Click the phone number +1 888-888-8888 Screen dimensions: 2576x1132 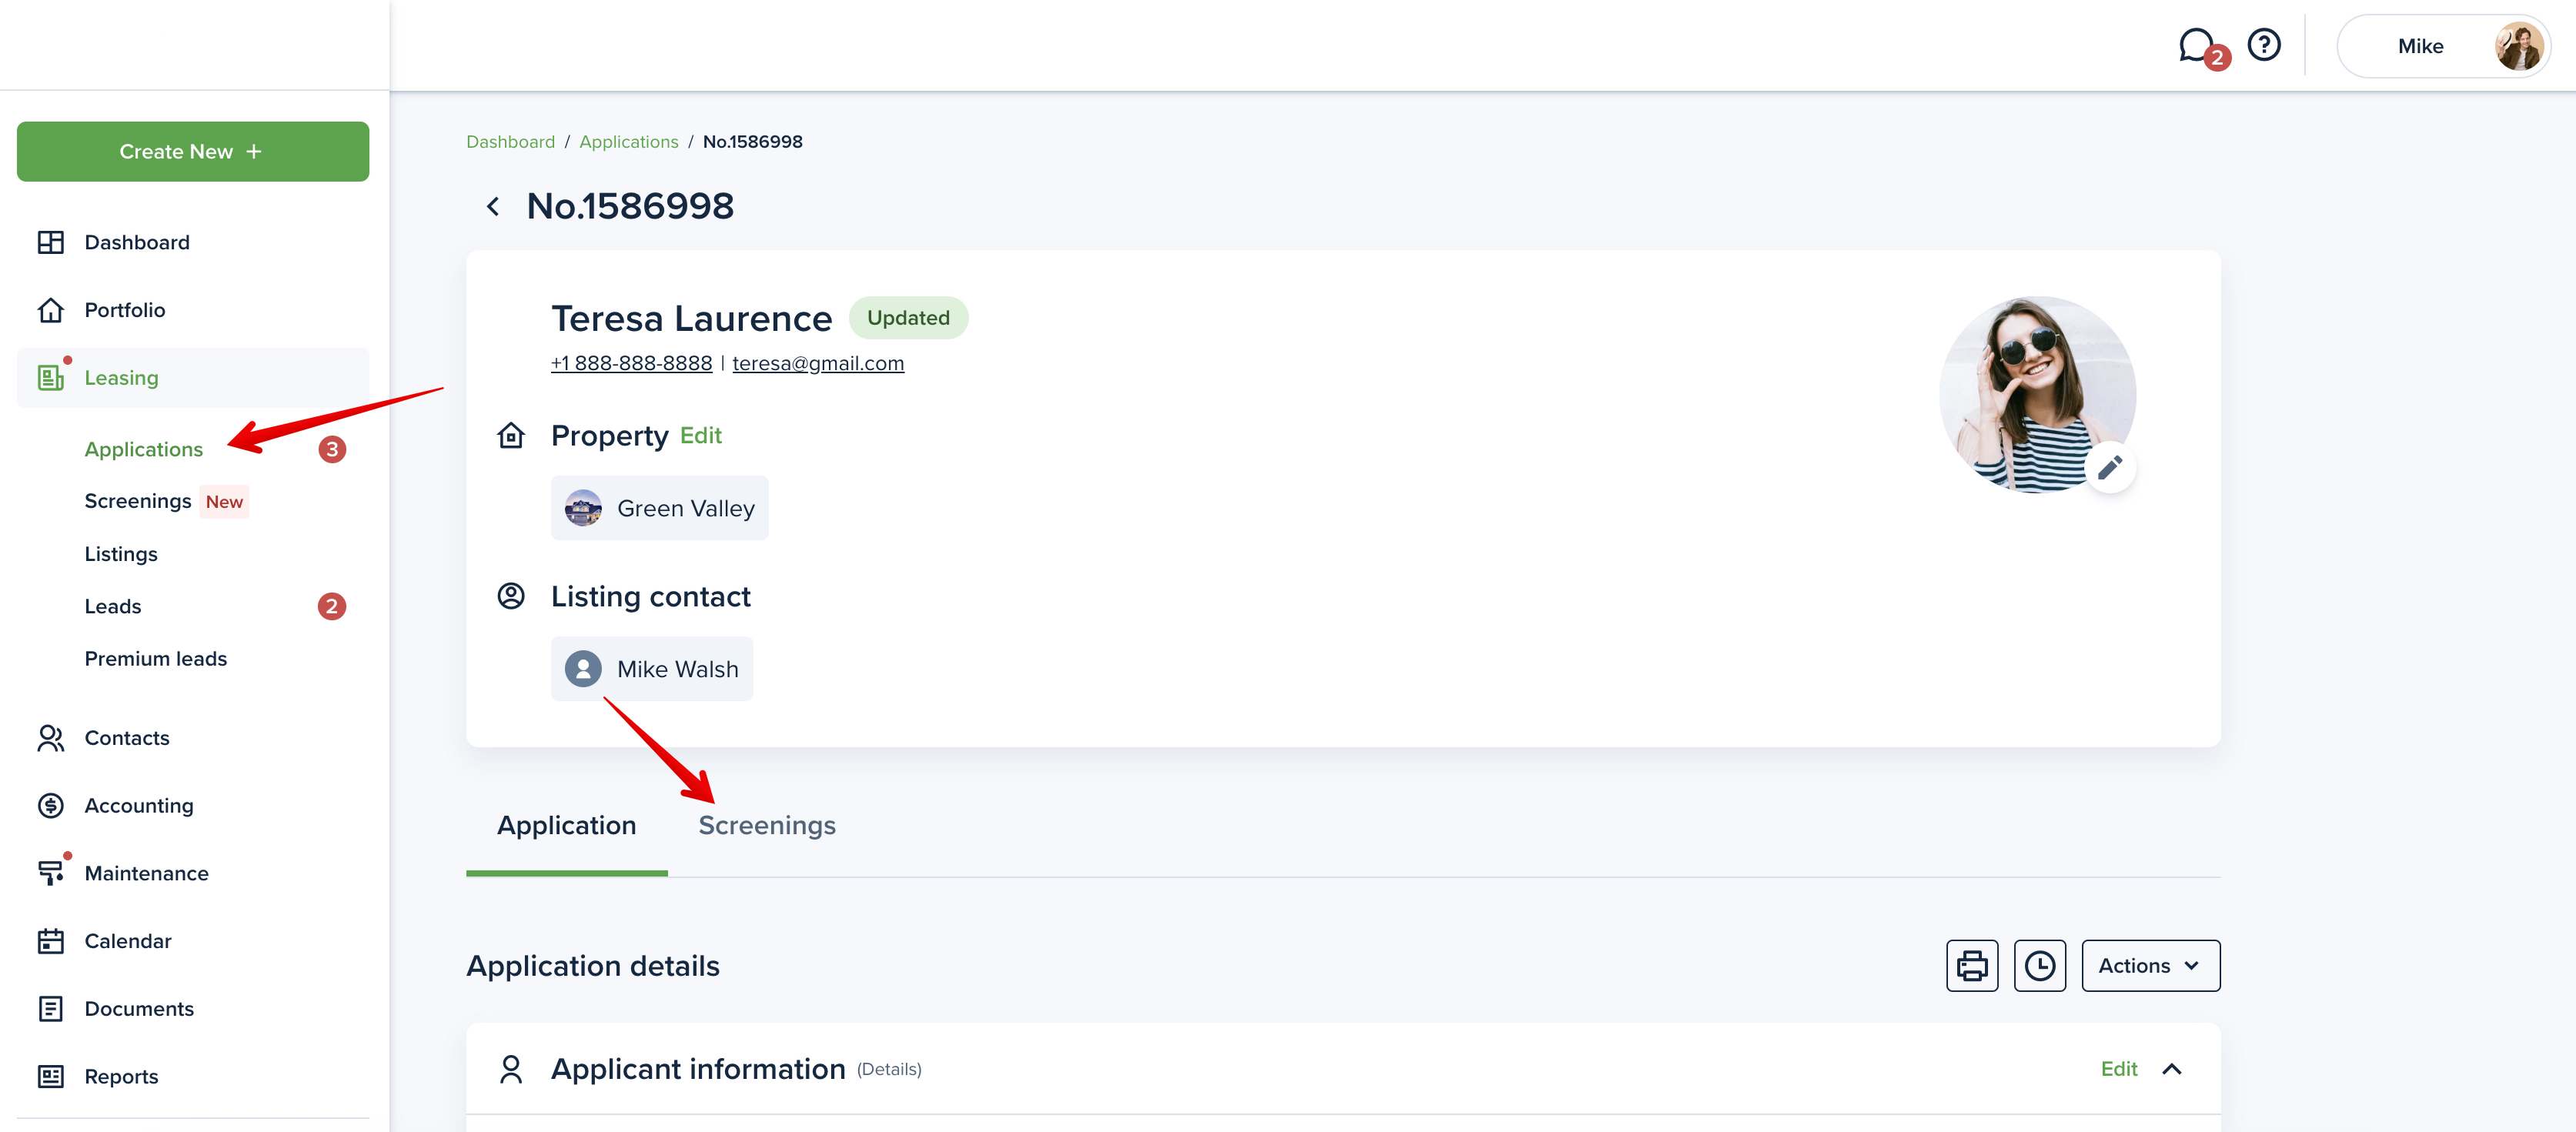[631, 363]
